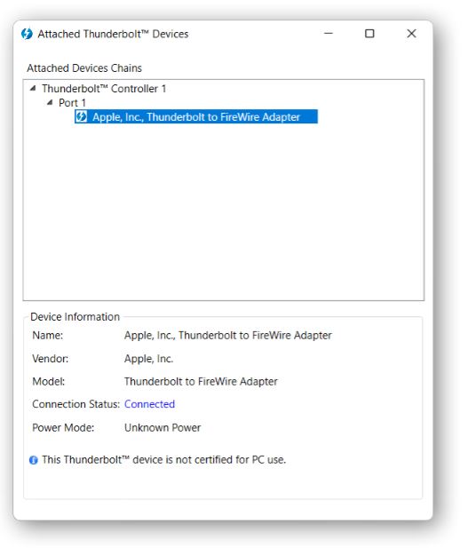The image size is (468, 548).
Task: Collapse the Thunderbolt Controller 1 node
Action: click(x=33, y=89)
